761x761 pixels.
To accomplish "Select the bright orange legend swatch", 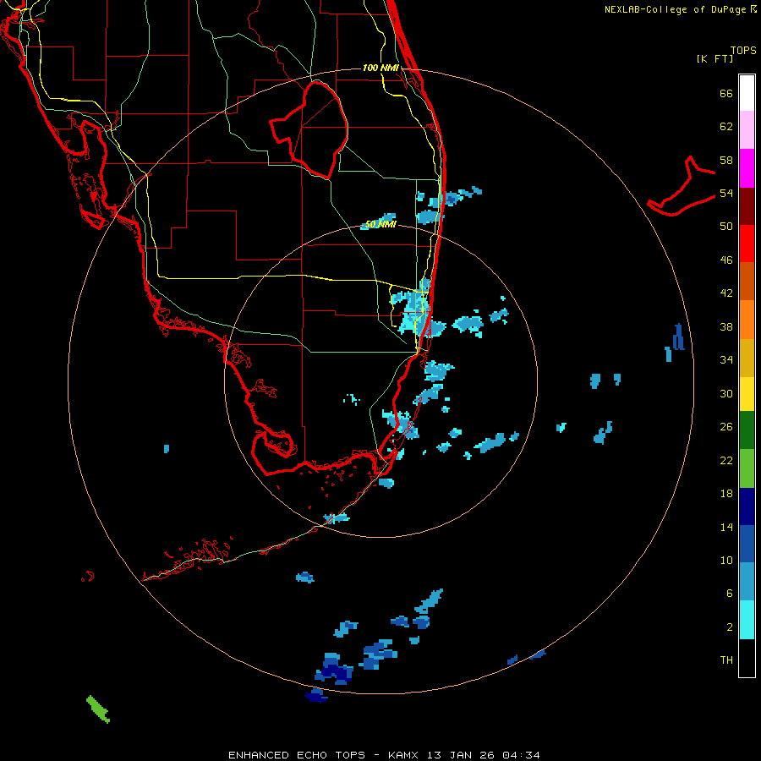I will (747, 320).
